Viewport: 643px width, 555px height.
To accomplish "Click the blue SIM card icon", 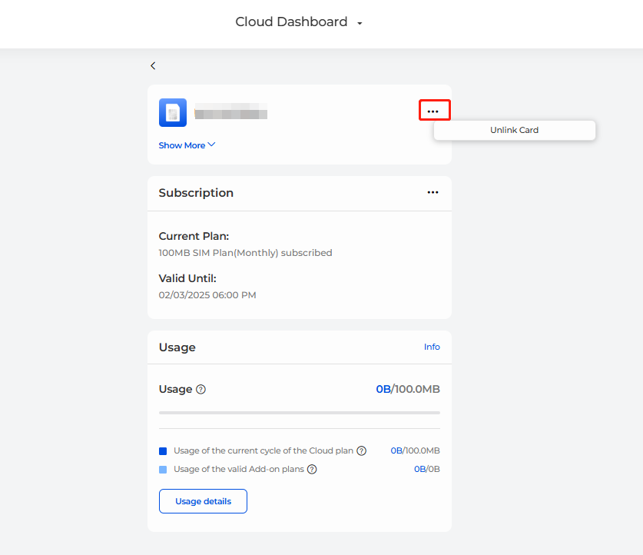I will (x=173, y=112).
